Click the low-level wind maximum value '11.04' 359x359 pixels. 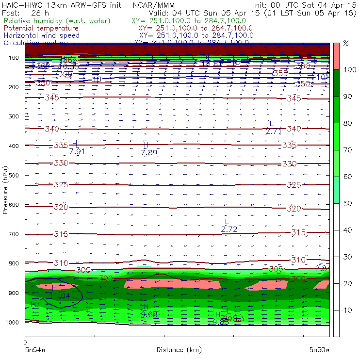[60, 296]
